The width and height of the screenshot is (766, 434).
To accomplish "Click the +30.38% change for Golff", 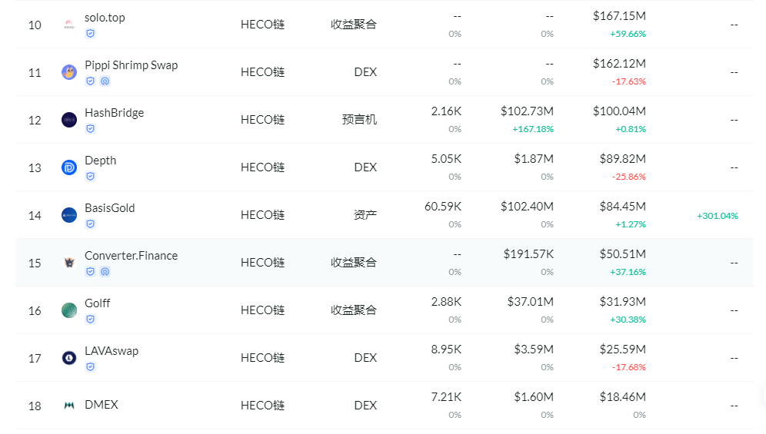I will pos(628,320).
